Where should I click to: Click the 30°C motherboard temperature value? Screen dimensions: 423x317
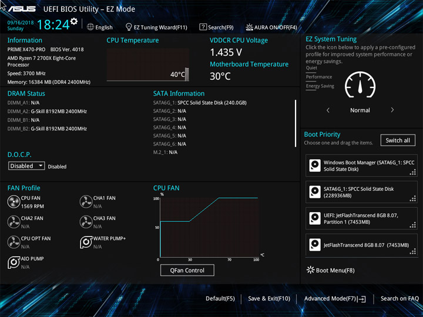point(220,76)
